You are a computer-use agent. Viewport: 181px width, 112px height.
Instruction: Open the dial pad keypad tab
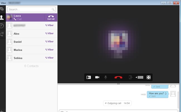pyautogui.click(x=2, y=34)
